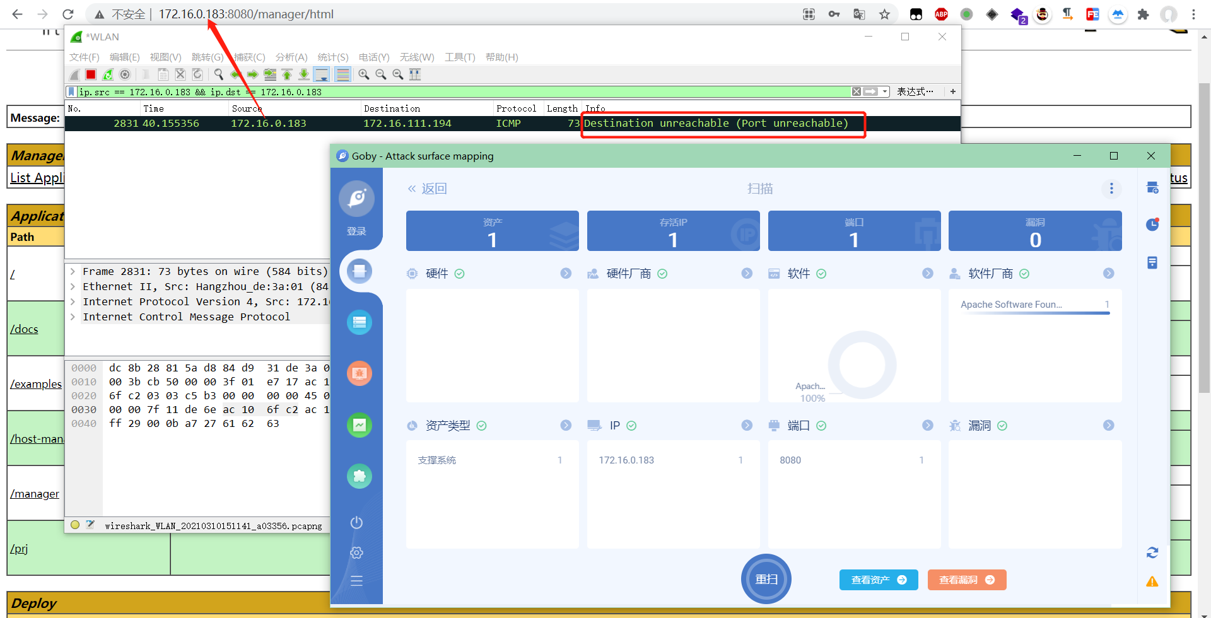Image resolution: width=1211 pixels, height=618 pixels.
Task: Toggle the green check beside 软件
Action: [x=821, y=274]
